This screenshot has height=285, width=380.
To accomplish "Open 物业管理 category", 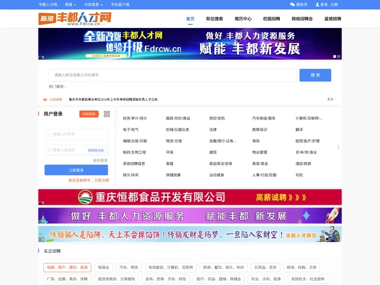I will tap(260, 153).
